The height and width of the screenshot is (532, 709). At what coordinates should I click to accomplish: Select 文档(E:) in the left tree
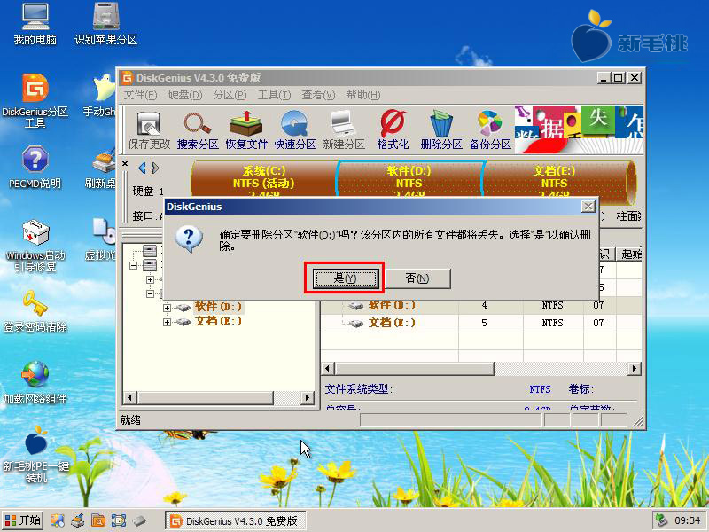coord(218,322)
